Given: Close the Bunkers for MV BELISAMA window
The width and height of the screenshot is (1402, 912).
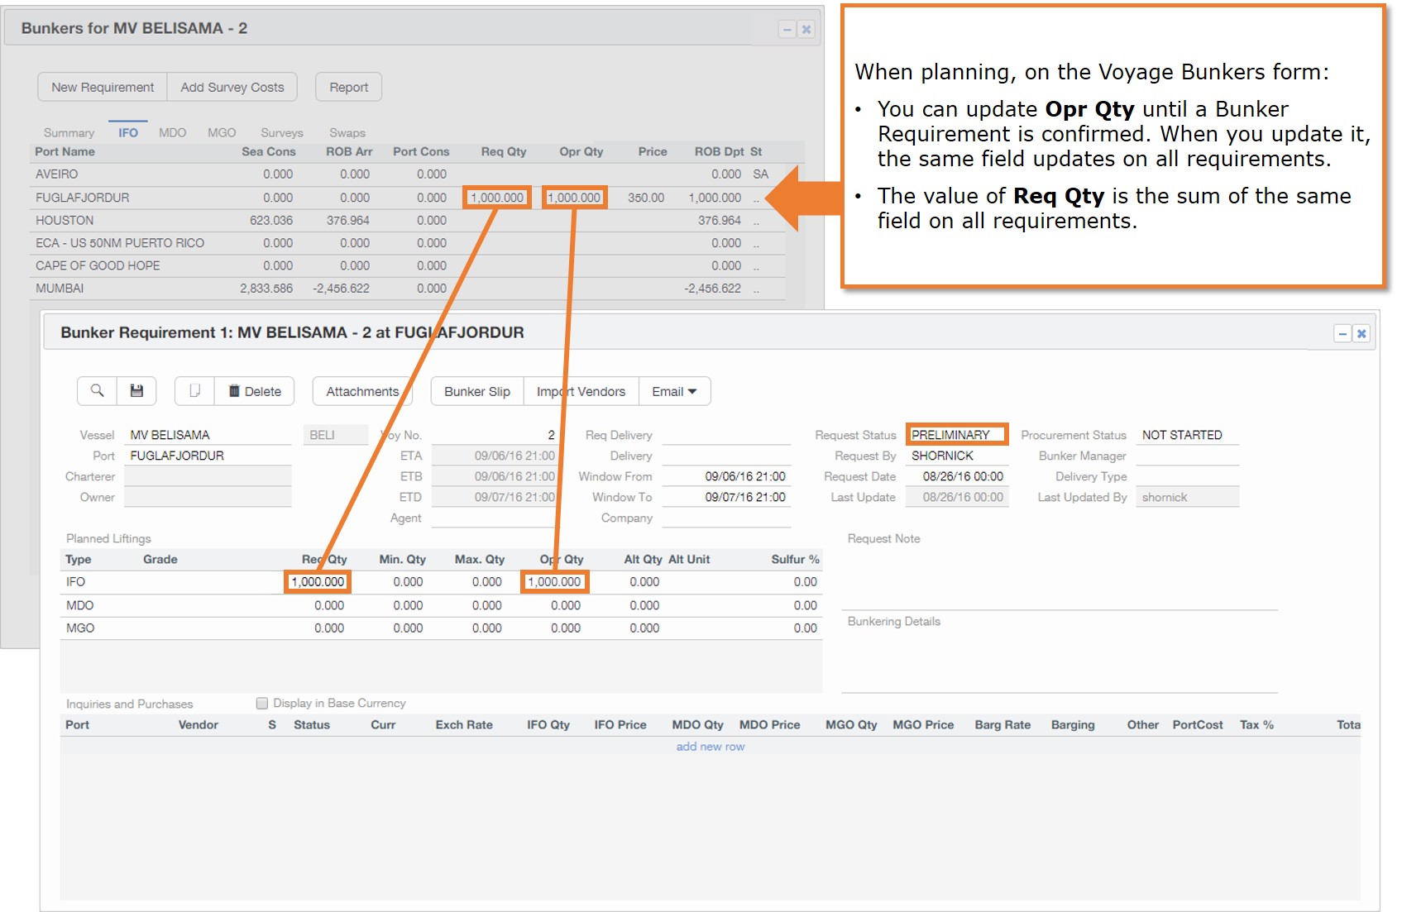Looking at the screenshot, I should pos(806,30).
